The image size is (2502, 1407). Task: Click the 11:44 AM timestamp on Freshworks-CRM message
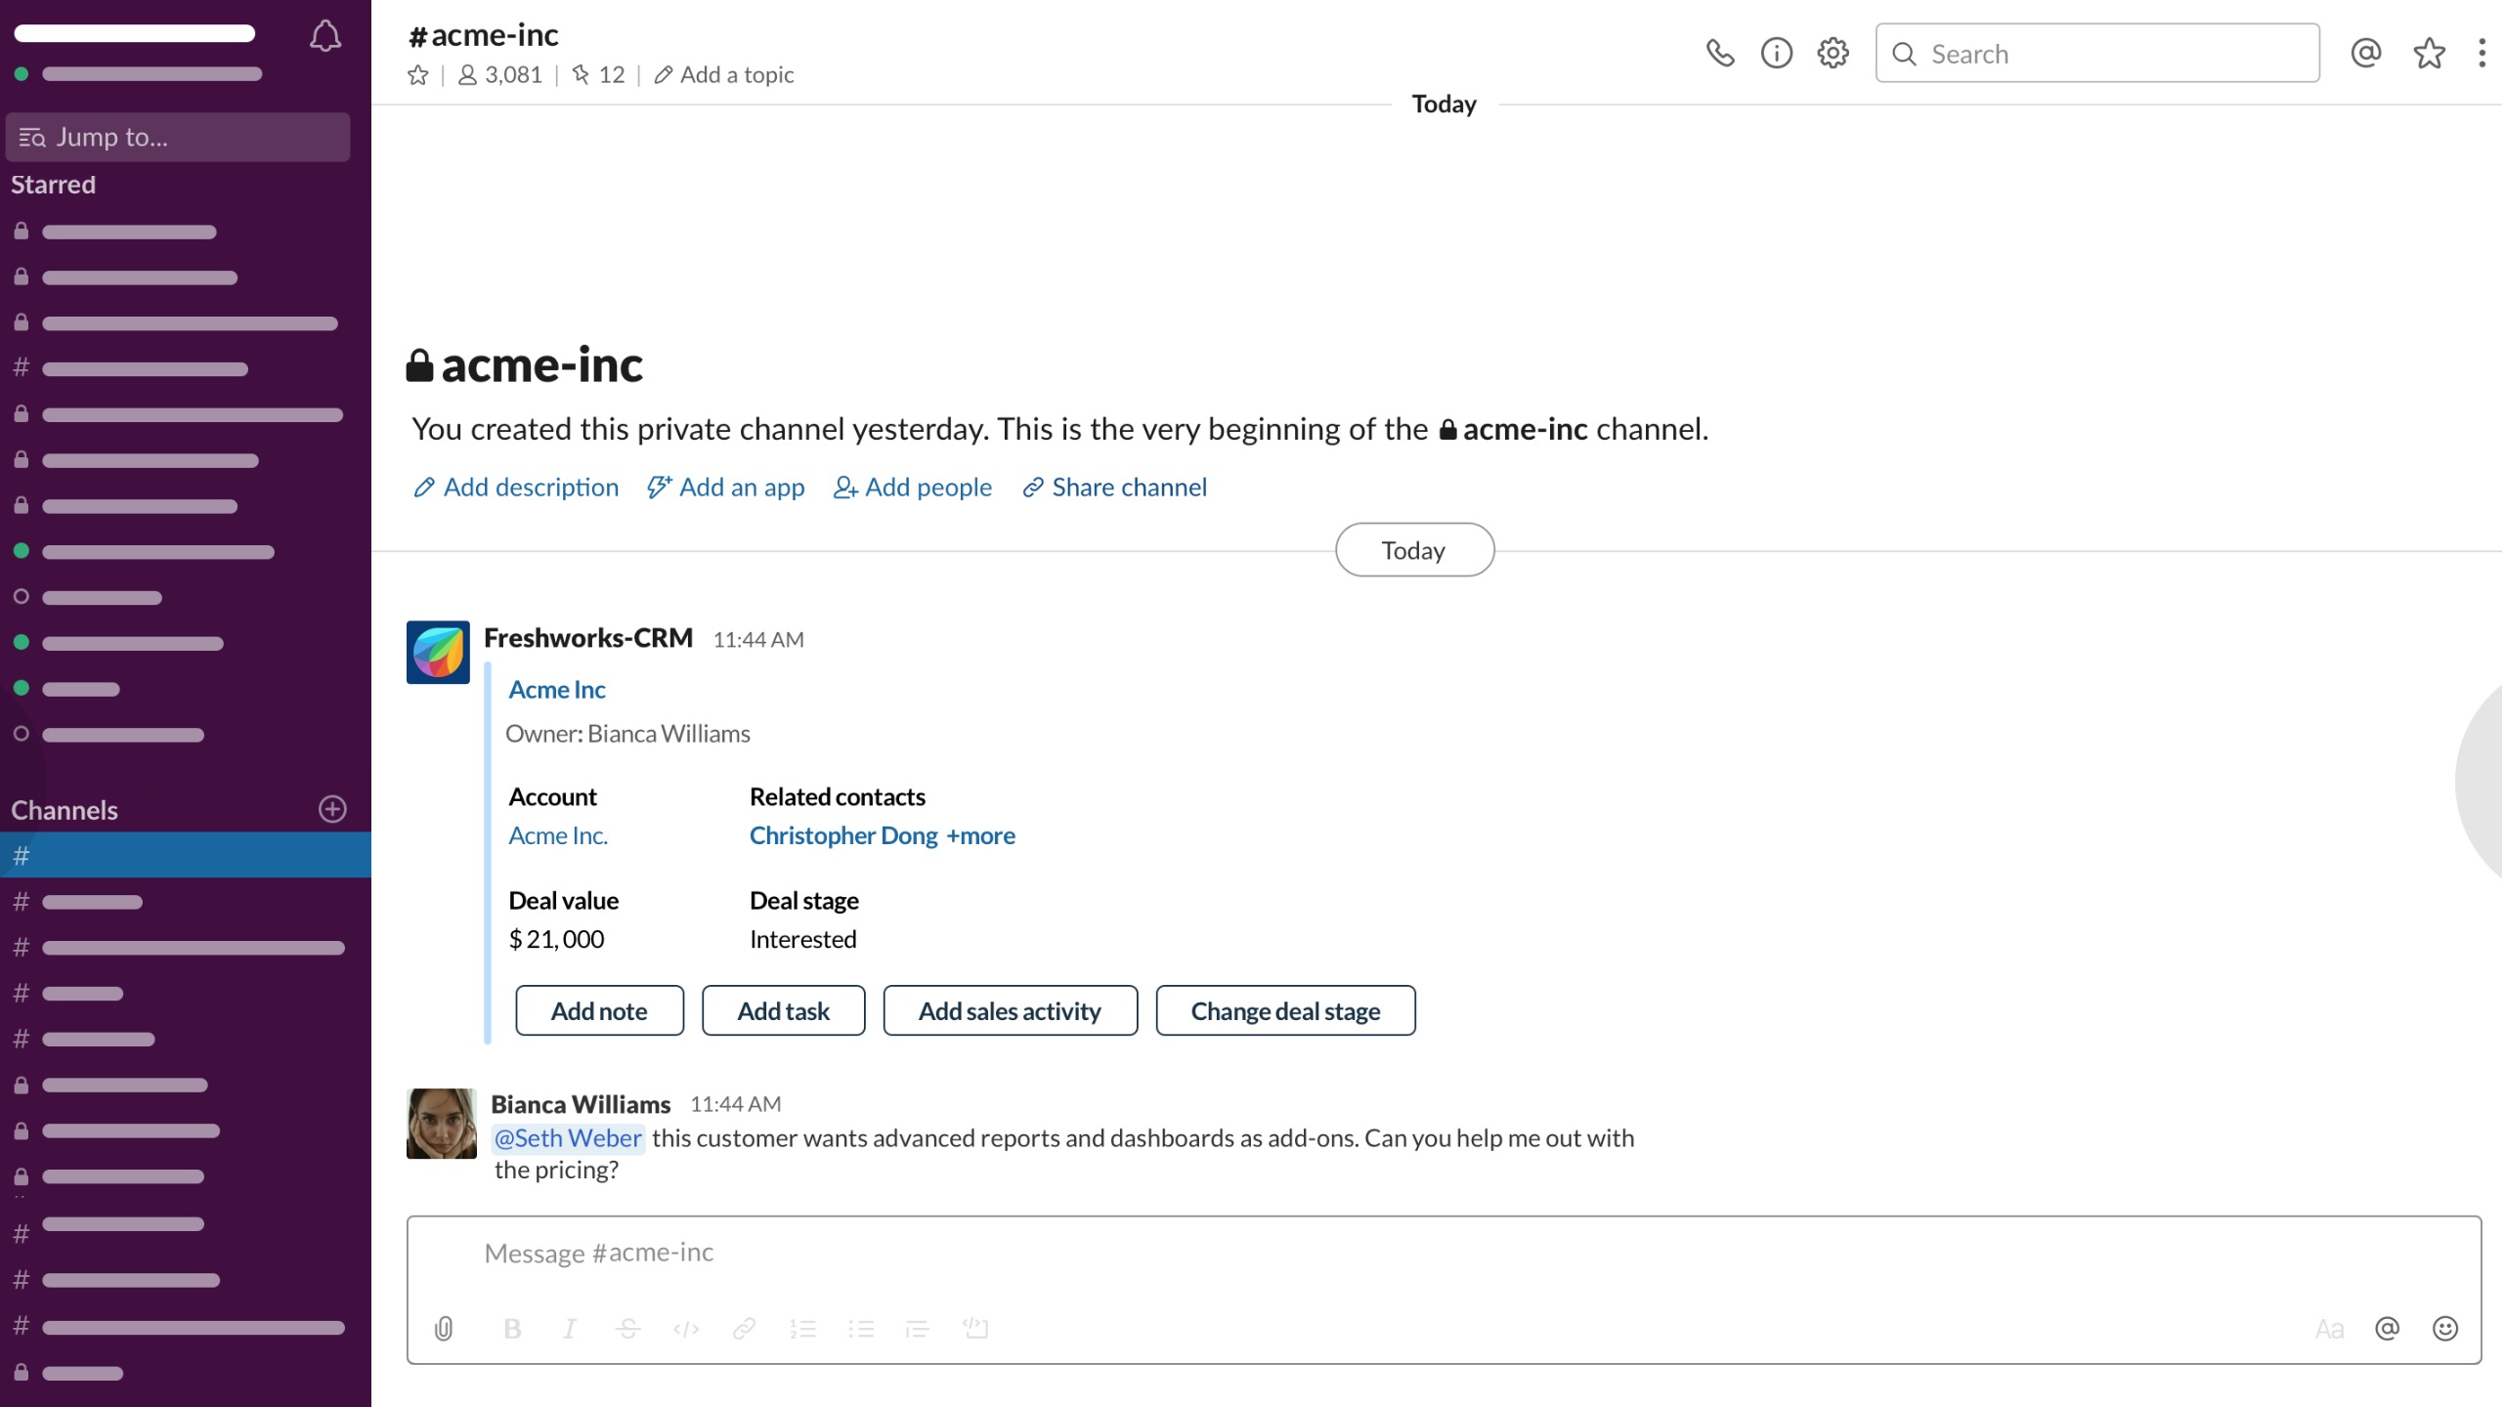click(x=758, y=640)
